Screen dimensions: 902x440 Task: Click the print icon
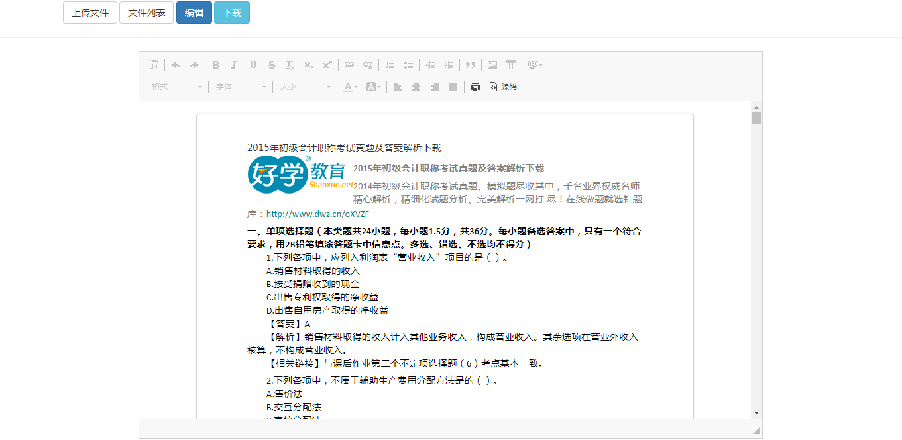coord(475,87)
